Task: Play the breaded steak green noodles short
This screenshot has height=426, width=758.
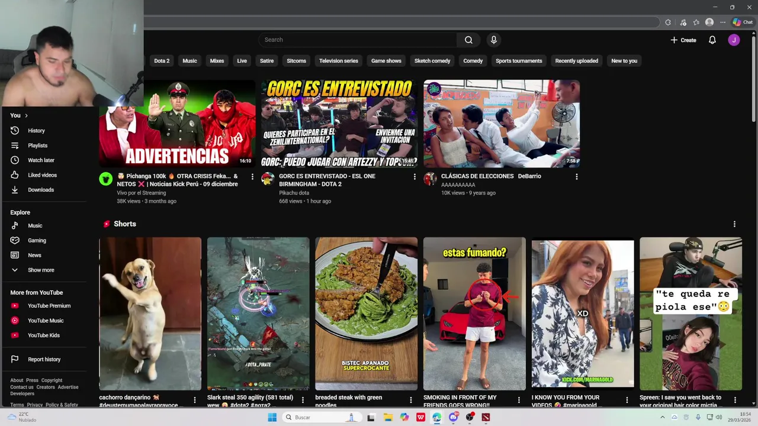Action: tap(366, 314)
